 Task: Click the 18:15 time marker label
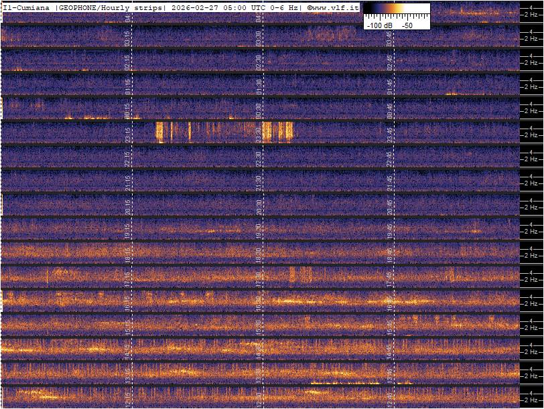[x=127, y=253]
